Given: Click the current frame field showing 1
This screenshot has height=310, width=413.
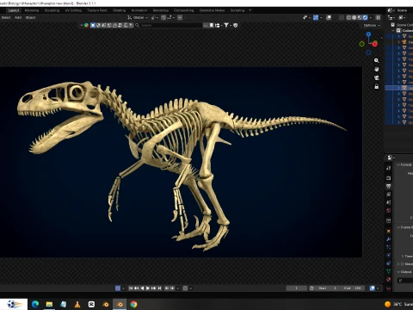Looking at the screenshot, I should [x=297, y=288].
